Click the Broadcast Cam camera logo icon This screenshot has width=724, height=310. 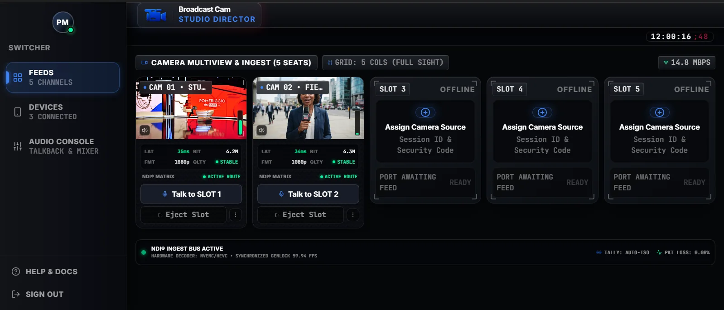tap(155, 15)
